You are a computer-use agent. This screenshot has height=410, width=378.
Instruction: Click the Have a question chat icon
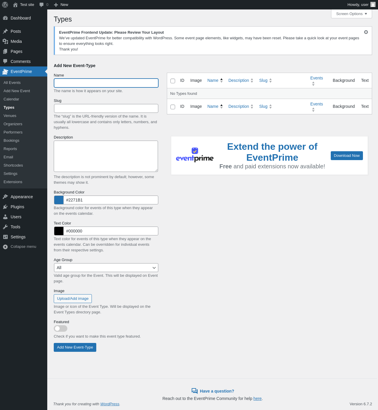tap(195, 391)
